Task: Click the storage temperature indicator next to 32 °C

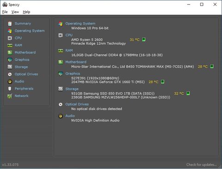Action: 188,93
